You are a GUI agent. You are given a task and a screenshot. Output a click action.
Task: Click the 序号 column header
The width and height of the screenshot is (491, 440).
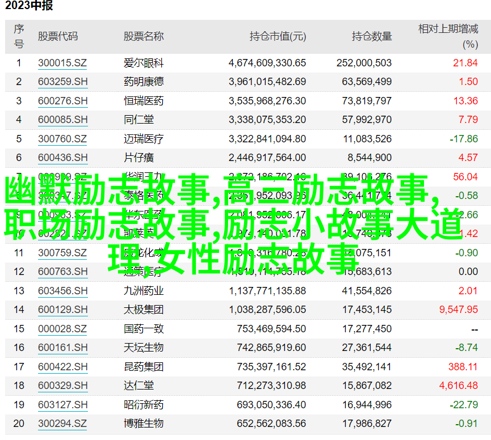coord(19,36)
